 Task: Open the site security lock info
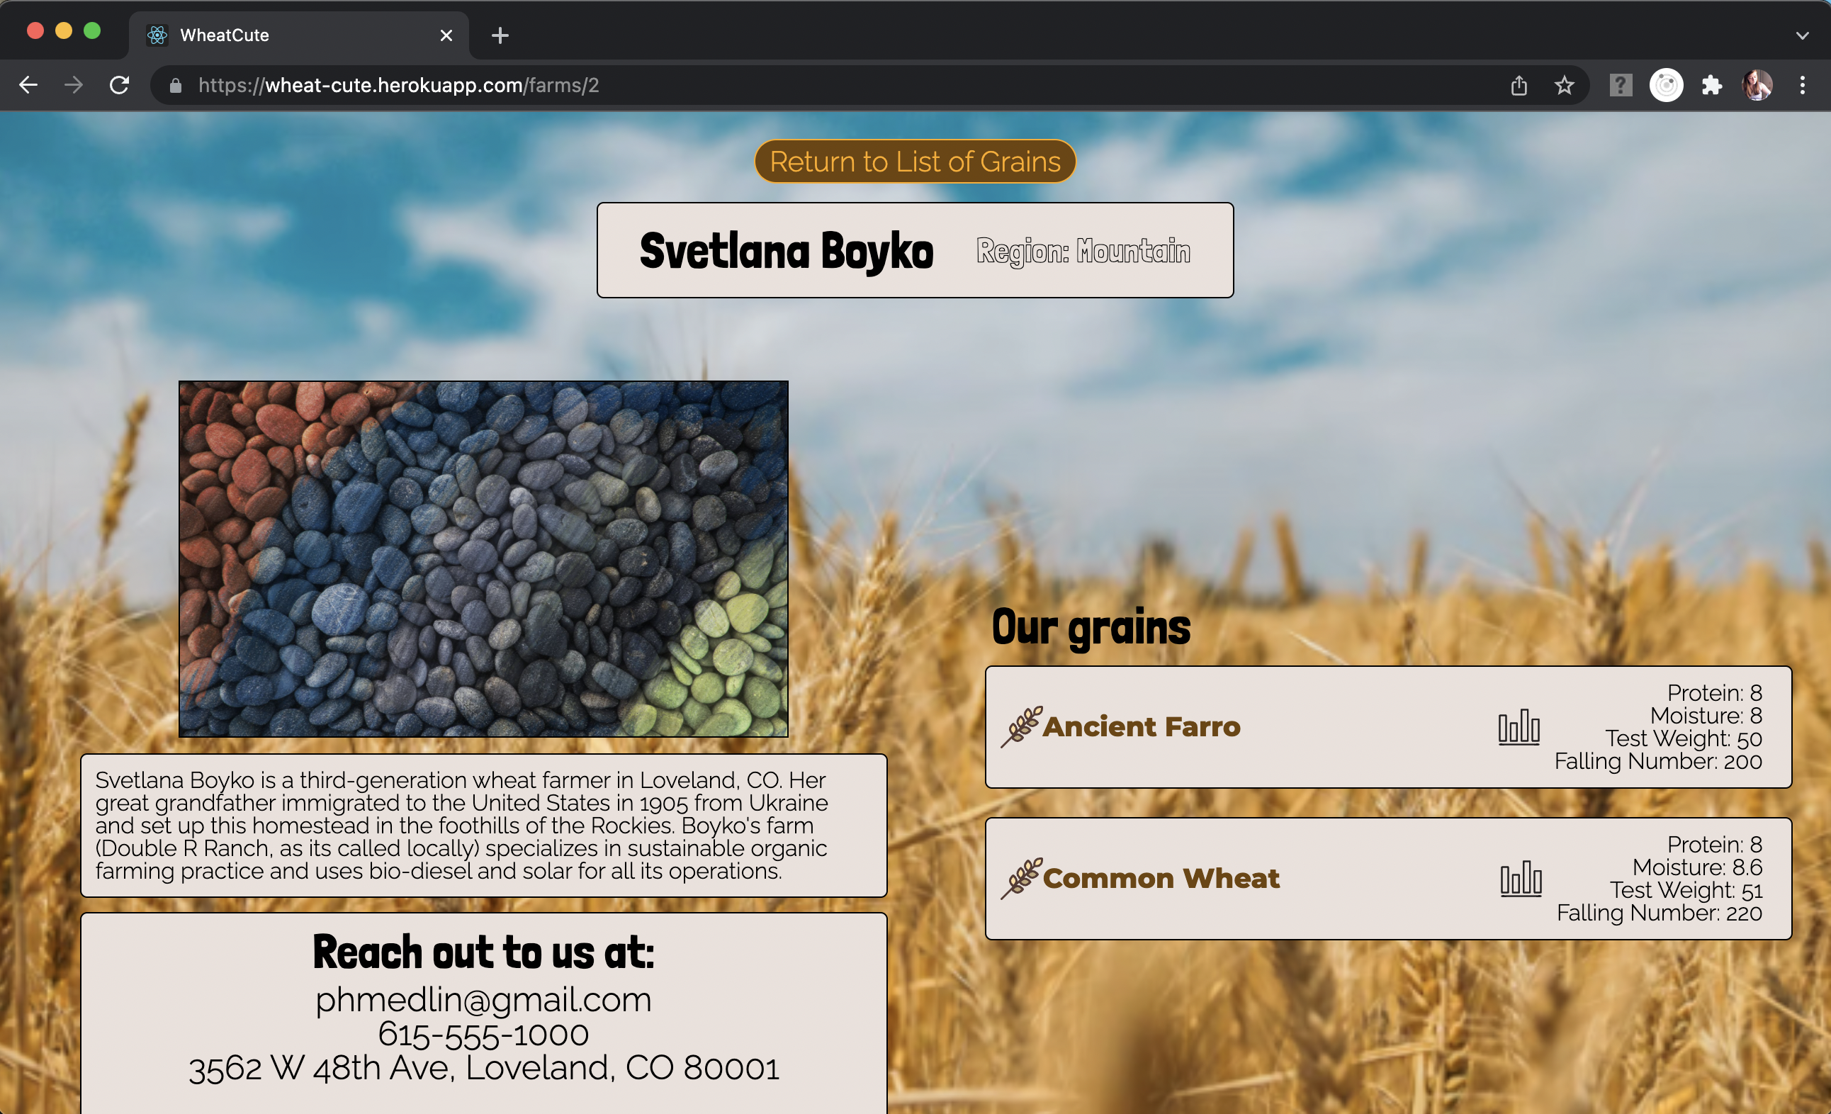coord(175,86)
